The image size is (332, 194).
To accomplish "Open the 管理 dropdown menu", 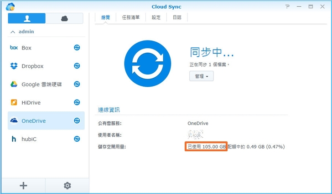I will coord(201,76).
